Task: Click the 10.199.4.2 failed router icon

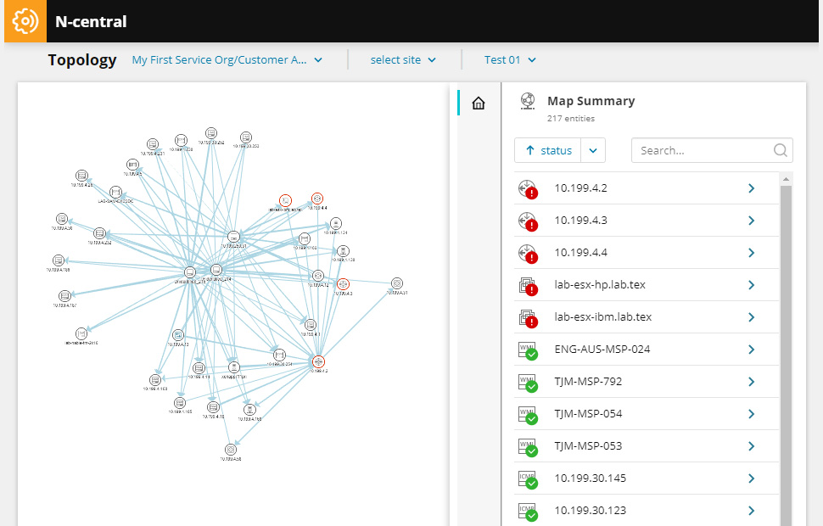Action: click(x=528, y=189)
